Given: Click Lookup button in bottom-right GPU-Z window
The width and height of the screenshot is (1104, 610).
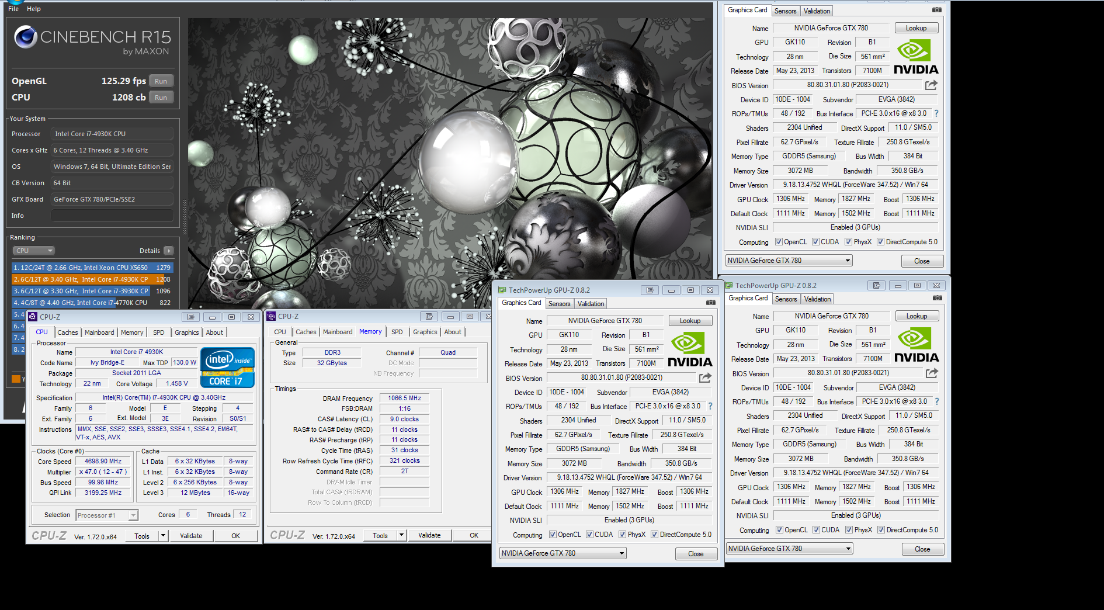Looking at the screenshot, I should 916,316.
